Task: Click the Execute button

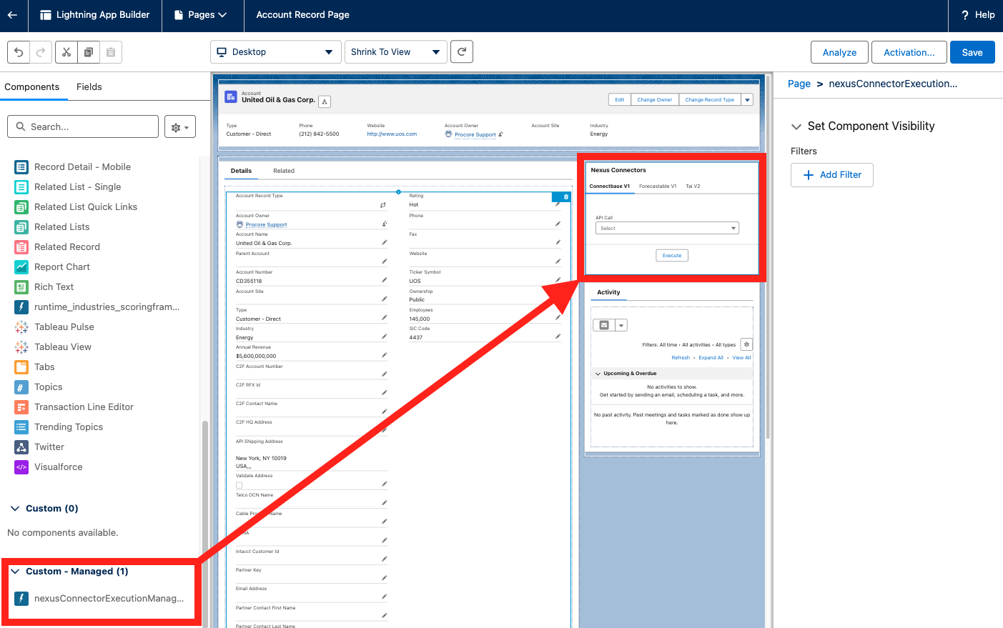Action: point(672,255)
